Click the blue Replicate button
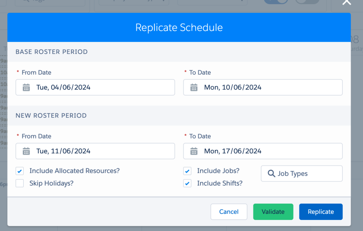Viewport: 363px width, 231px height. (321, 212)
